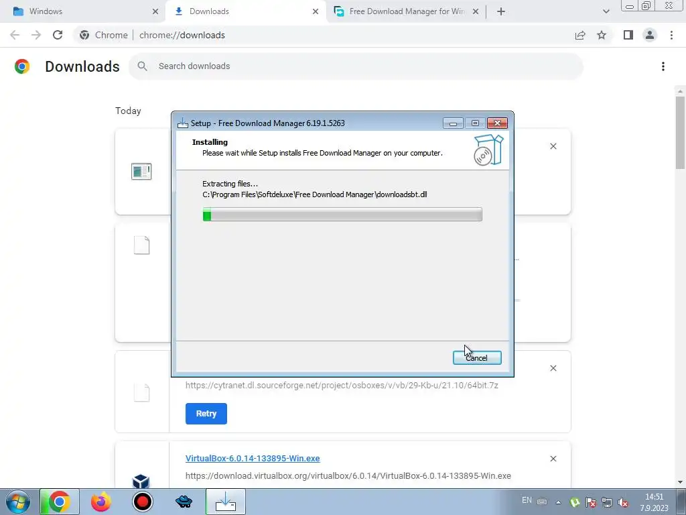The height and width of the screenshot is (515, 686).
Task: Toggle the Chrome side panel
Action: pyautogui.click(x=628, y=35)
